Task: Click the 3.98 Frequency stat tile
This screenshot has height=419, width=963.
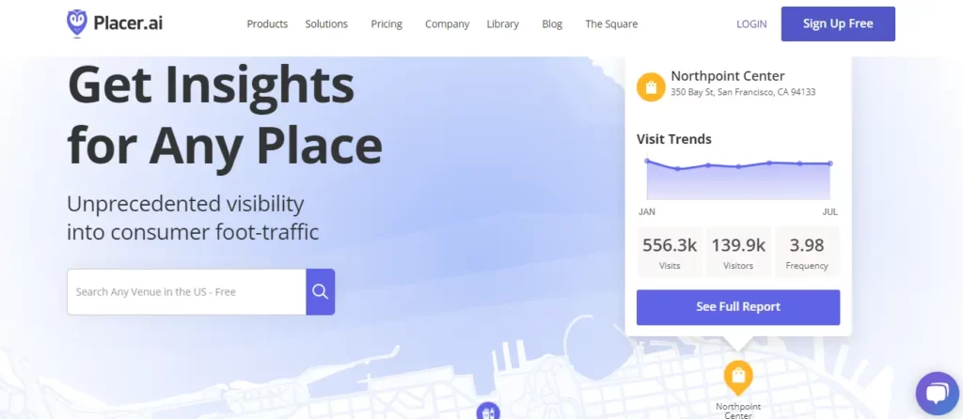Action: click(806, 252)
